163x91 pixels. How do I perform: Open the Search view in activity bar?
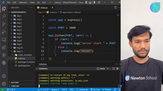tap(4, 16)
